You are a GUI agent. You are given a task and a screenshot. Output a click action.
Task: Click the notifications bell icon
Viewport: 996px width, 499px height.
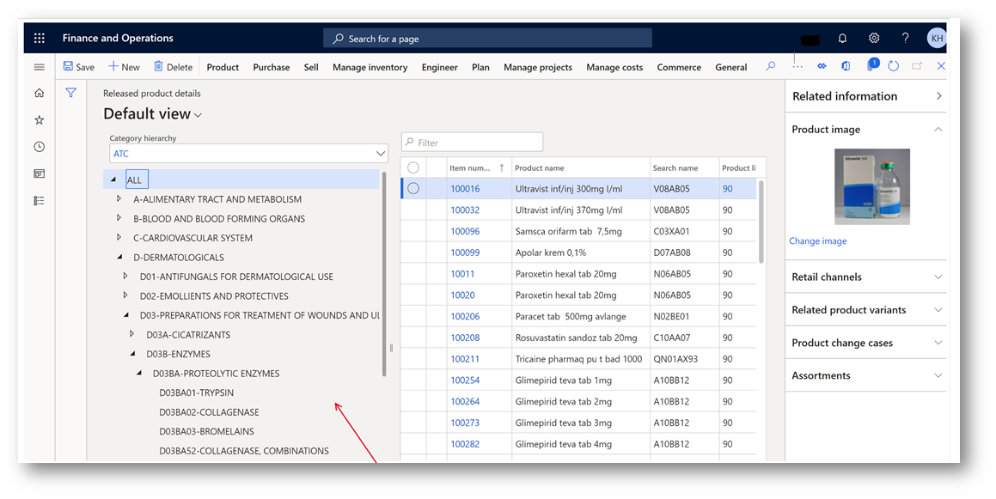(842, 39)
